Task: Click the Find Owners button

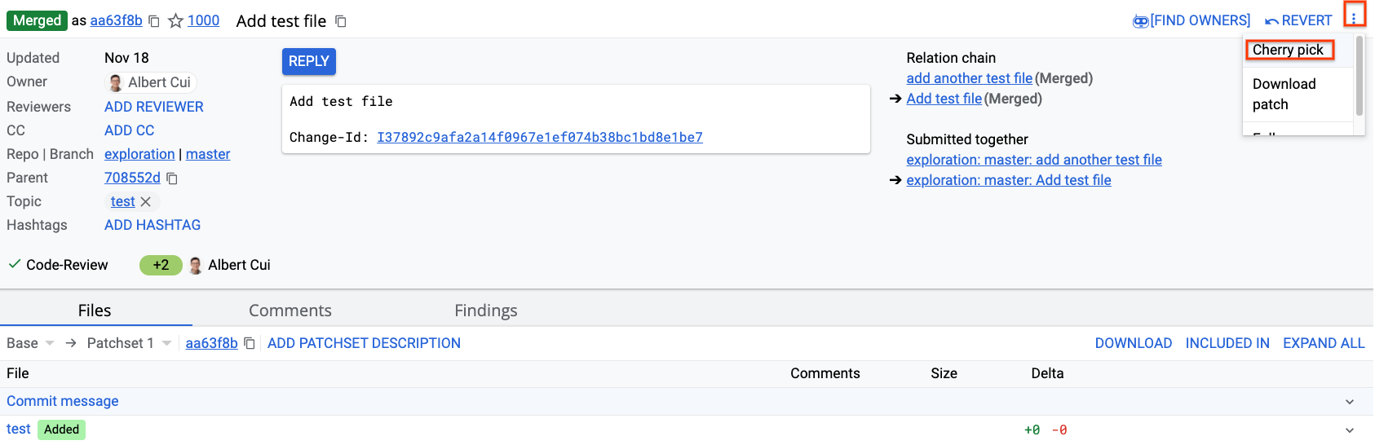Action: [1192, 20]
